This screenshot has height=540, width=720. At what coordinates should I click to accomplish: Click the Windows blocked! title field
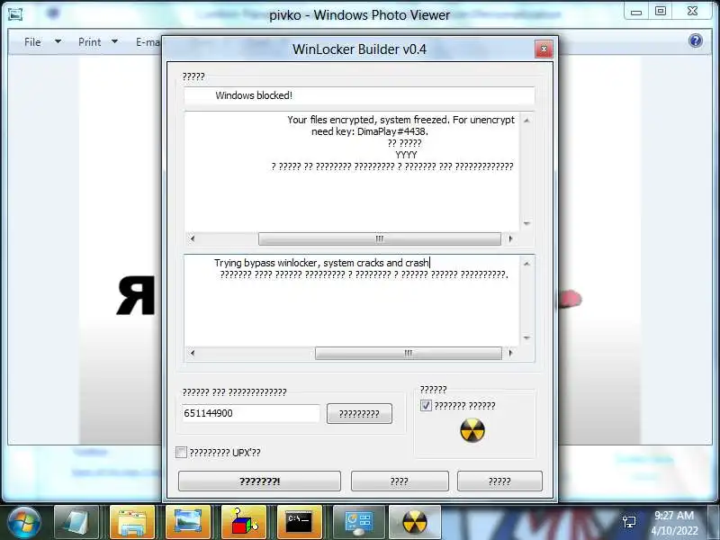(359, 95)
